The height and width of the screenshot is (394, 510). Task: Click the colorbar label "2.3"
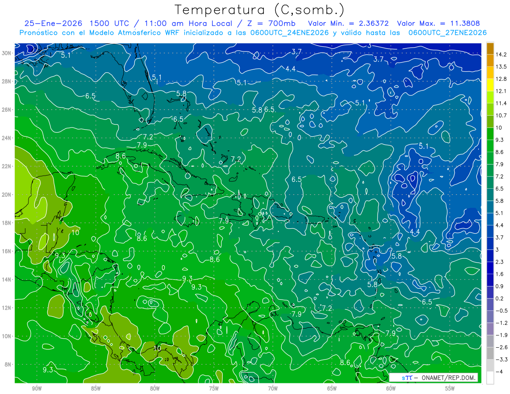(x=499, y=262)
